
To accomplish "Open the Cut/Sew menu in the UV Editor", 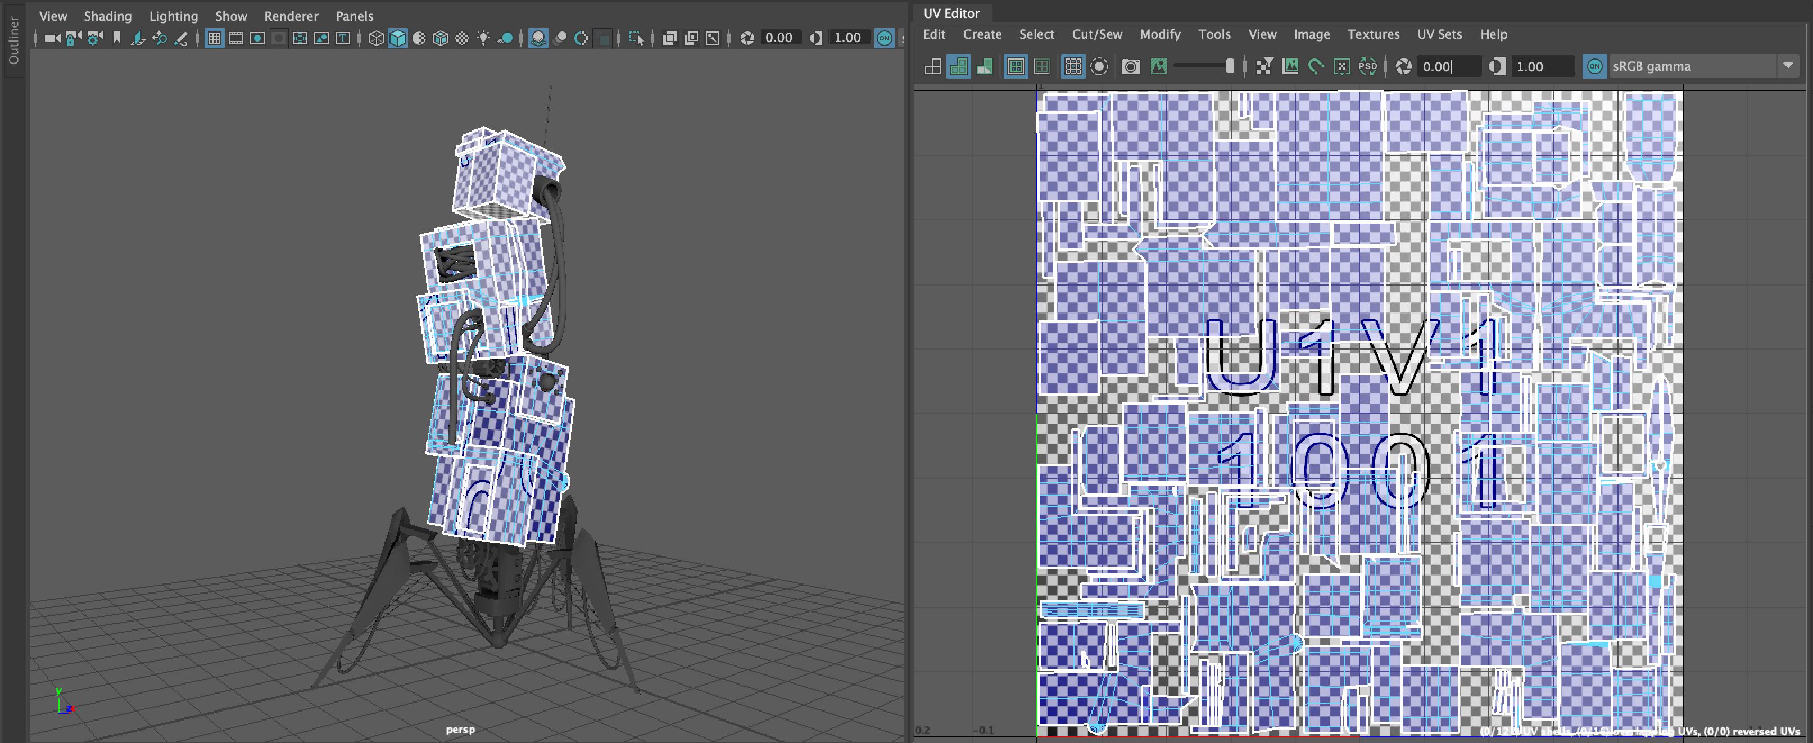I will coord(1096,34).
